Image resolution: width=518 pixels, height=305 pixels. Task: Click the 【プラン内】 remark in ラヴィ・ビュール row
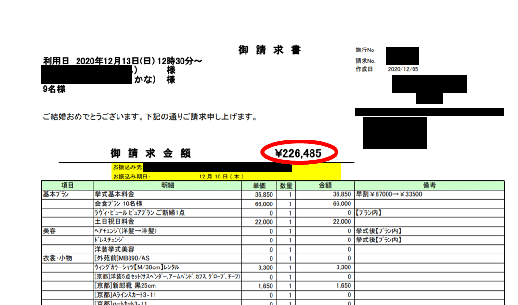point(368,213)
